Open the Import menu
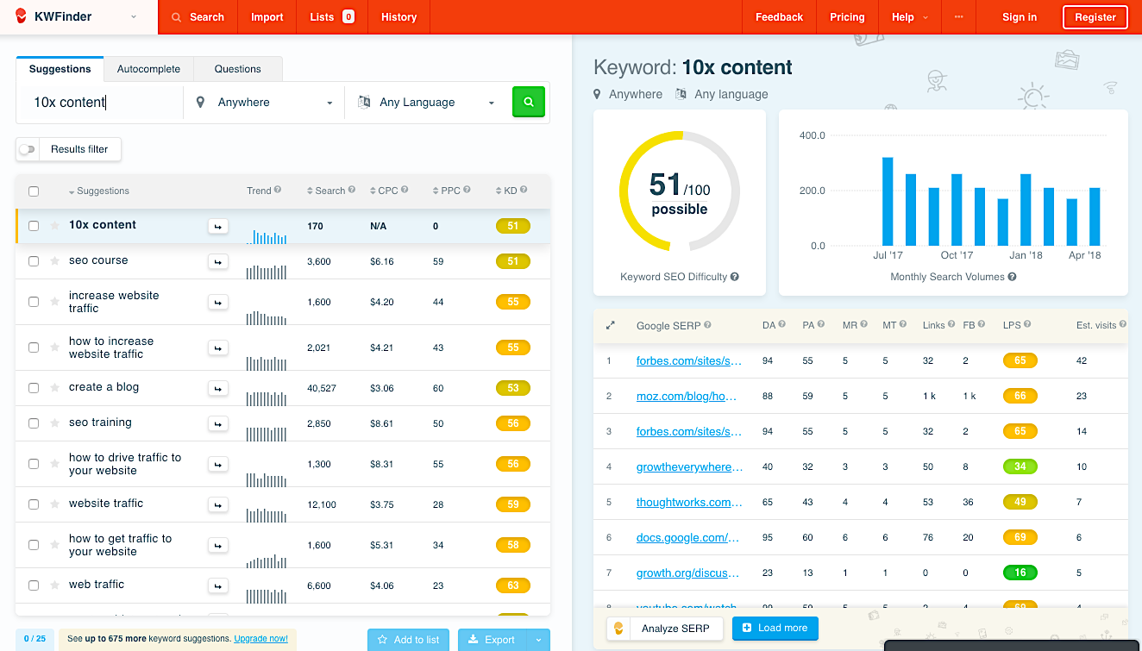 pos(267,17)
